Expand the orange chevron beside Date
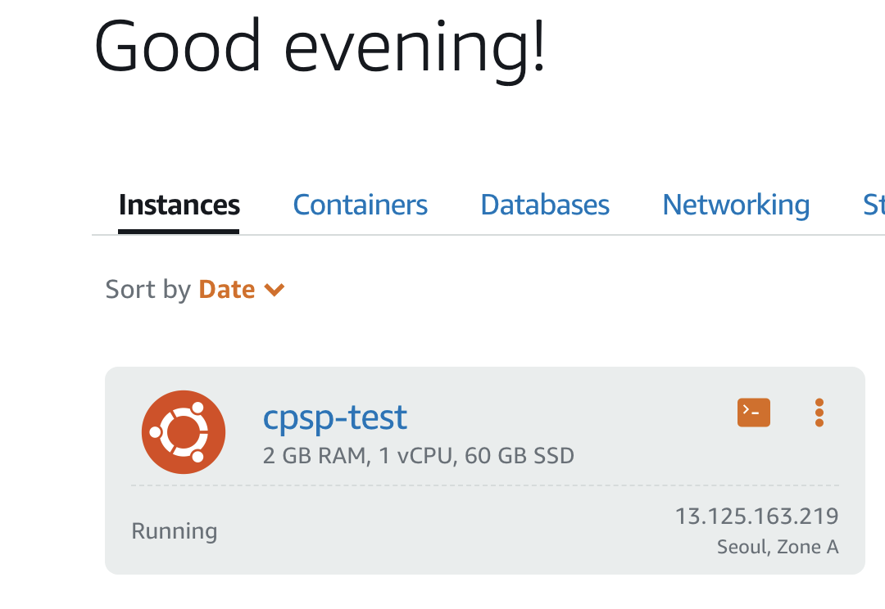Viewport: 885px width, 609px height. (x=275, y=290)
